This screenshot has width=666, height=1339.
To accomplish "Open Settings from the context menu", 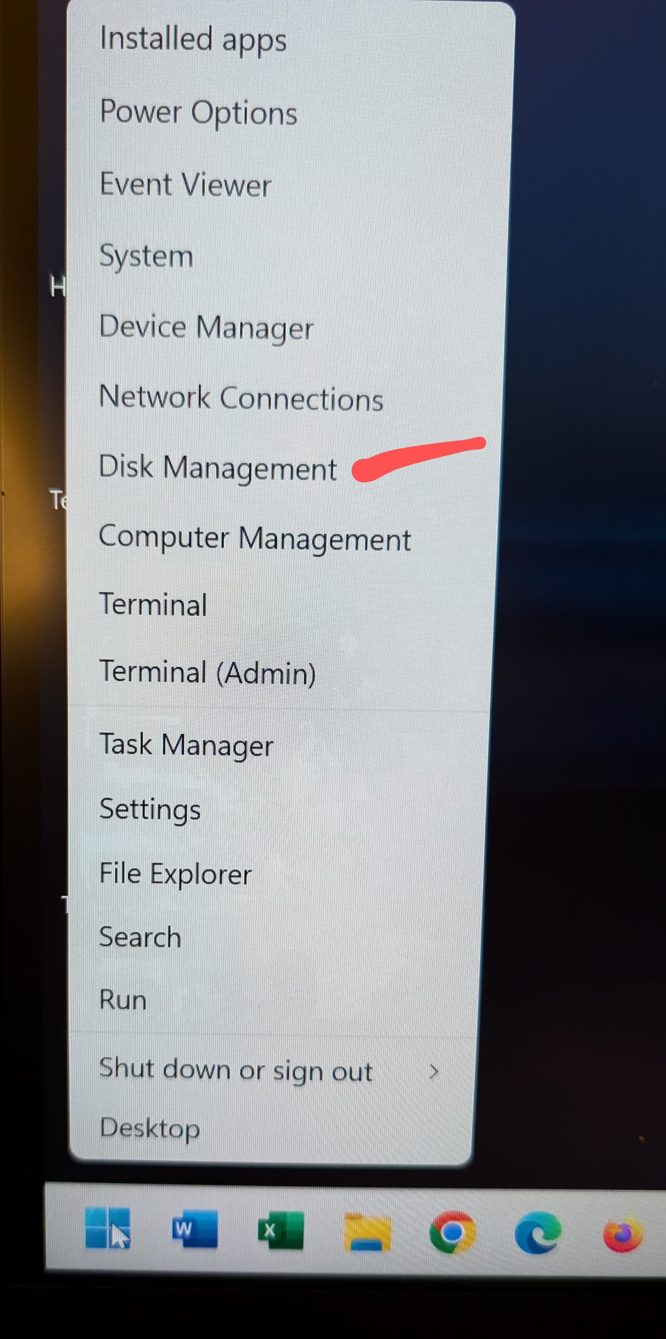I will coord(150,810).
